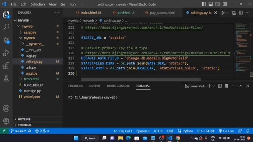The image size is (253, 142).
Task: Close the settings.py tab
Action: click(215, 13)
